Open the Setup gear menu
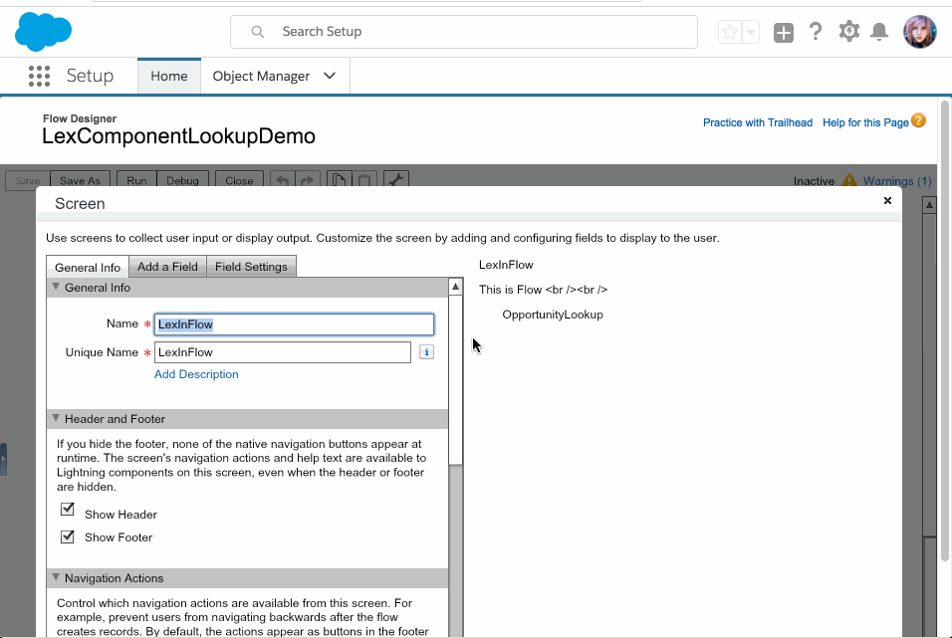 tap(848, 31)
